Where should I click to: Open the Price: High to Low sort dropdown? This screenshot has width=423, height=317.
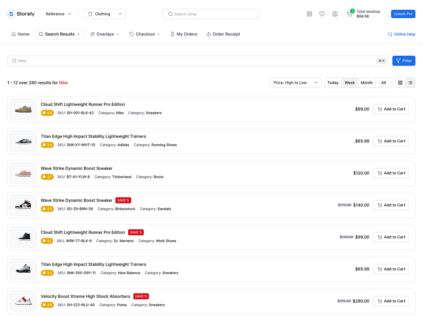coord(295,82)
